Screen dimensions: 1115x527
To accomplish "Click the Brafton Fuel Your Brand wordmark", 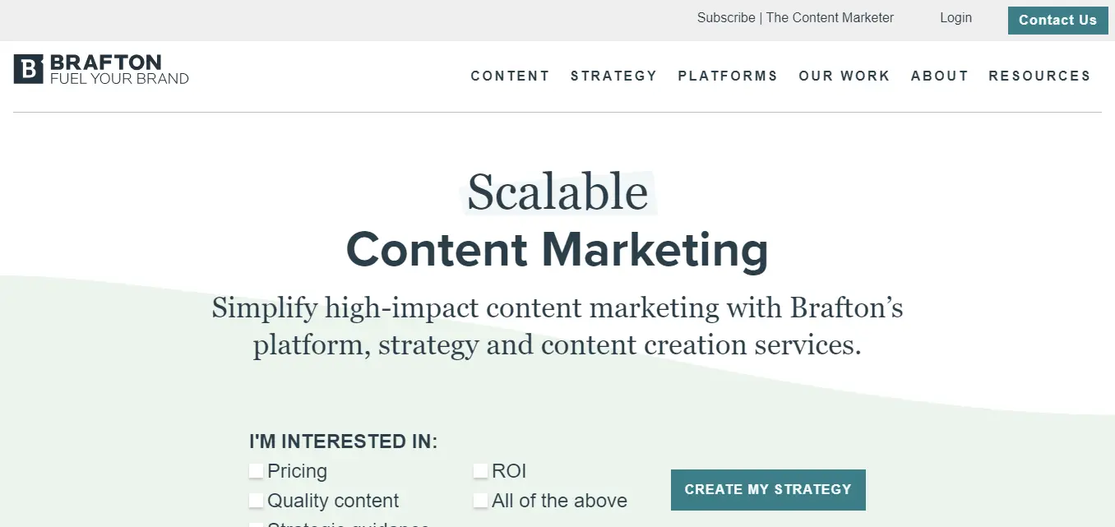I will 119,70.
